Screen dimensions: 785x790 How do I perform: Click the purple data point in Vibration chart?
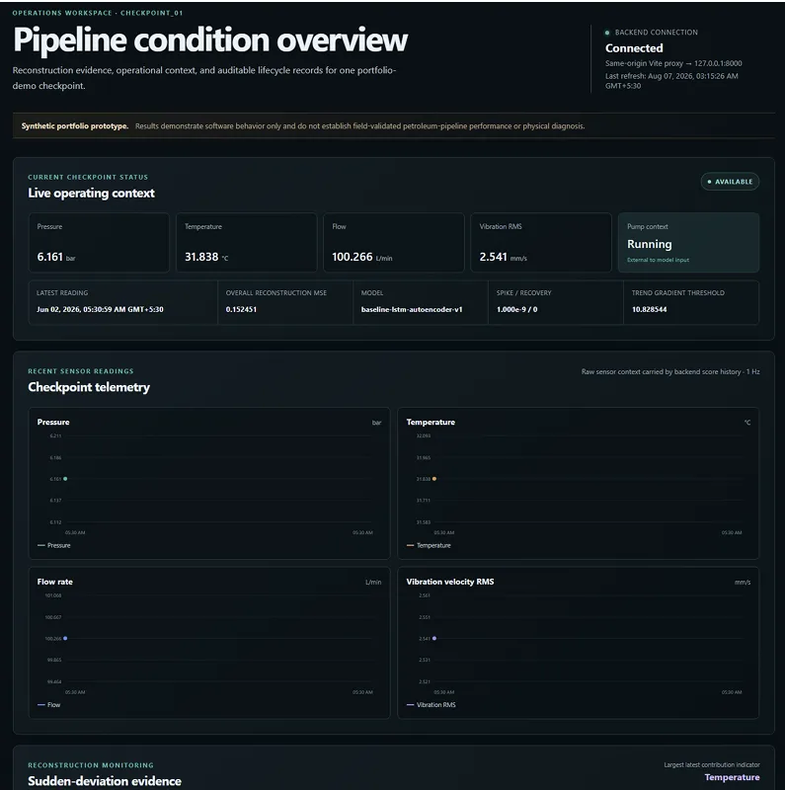point(434,638)
